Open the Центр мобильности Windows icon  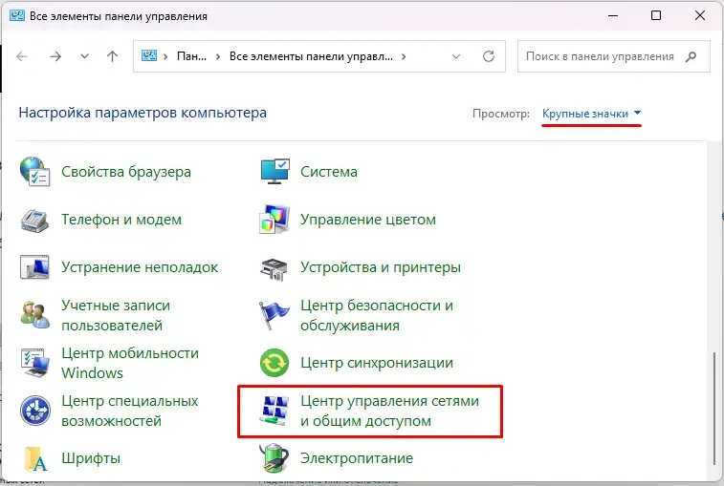click(34, 363)
